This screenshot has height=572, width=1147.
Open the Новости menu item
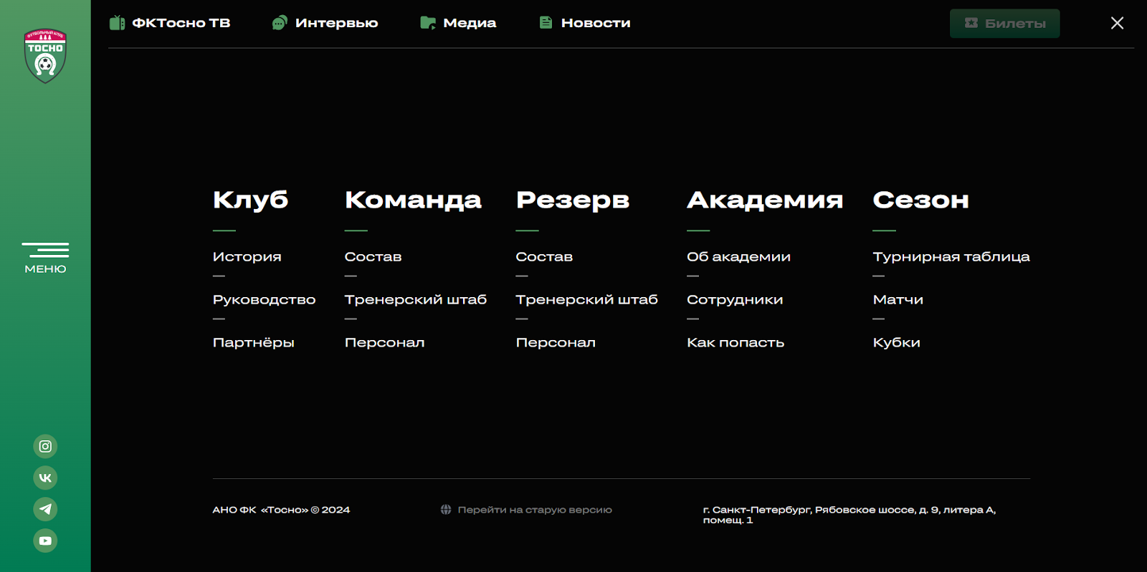(586, 23)
